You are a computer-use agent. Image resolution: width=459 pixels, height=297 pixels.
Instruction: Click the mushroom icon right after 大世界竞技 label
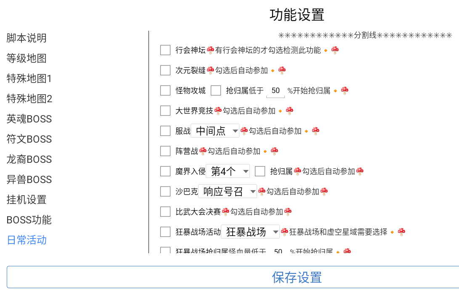click(218, 111)
